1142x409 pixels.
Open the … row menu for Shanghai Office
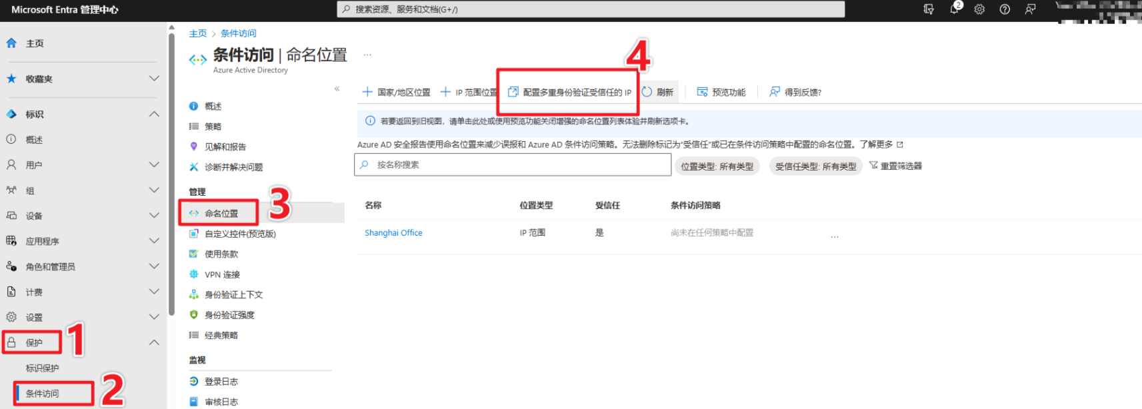pos(834,235)
